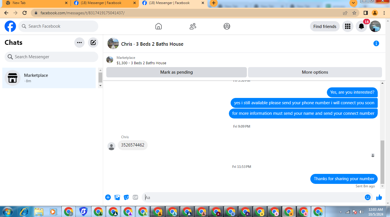Click Chris's avatar beside the phone number message

[111, 146]
